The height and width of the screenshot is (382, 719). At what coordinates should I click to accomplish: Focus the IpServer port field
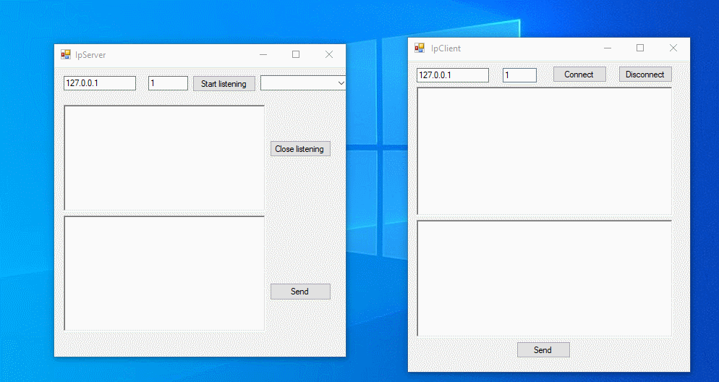tap(168, 83)
